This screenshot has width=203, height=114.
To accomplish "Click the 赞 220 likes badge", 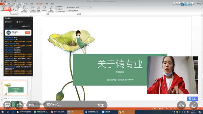I will click(x=192, y=99).
